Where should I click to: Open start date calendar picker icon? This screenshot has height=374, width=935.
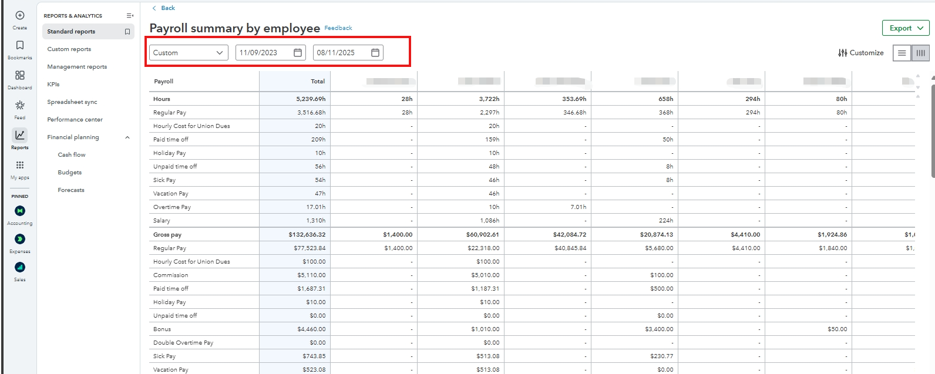pos(298,53)
